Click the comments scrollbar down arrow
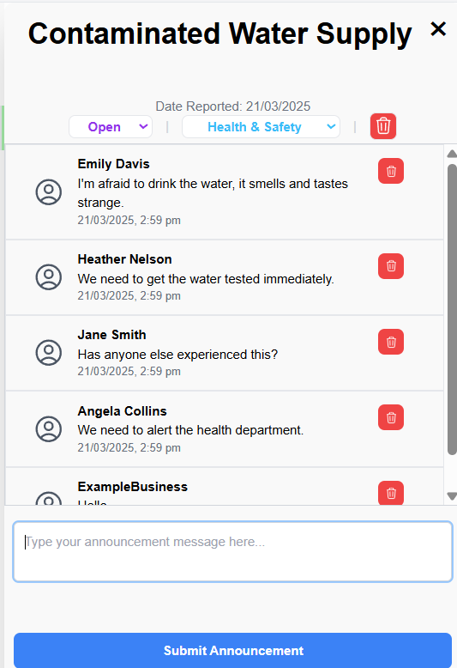457x668 pixels. (452, 496)
